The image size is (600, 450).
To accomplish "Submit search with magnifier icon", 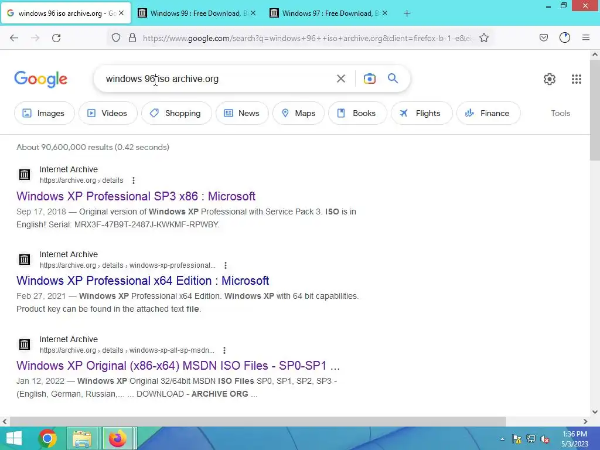I will [x=393, y=79].
